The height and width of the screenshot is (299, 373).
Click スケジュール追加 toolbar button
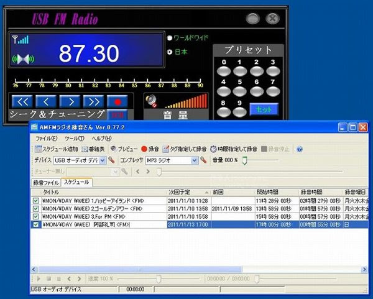pos(56,149)
